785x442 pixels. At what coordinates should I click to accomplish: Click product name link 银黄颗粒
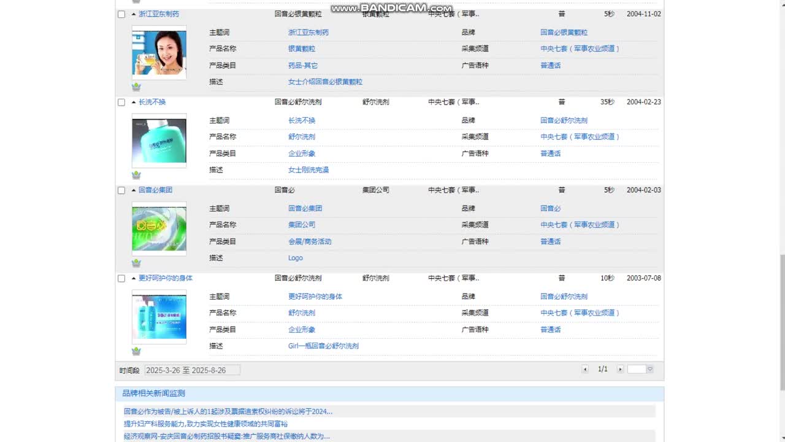pyautogui.click(x=302, y=48)
